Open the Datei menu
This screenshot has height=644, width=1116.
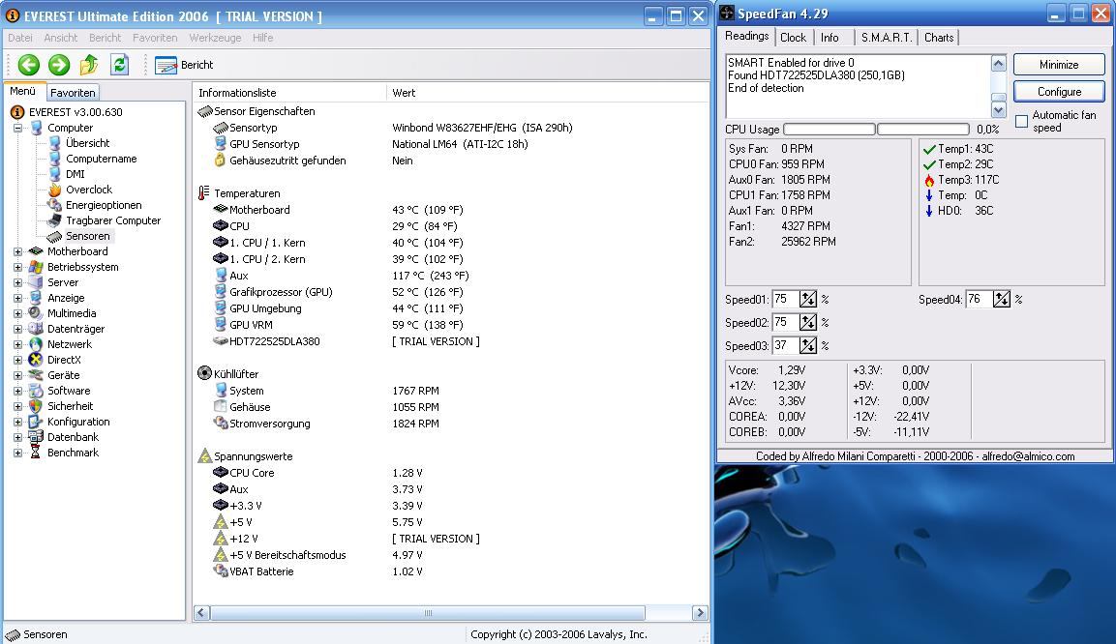pyautogui.click(x=20, y=38)
